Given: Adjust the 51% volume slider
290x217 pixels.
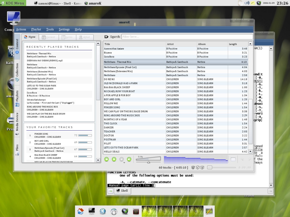Looking at the screenshot, I should 148,160.
